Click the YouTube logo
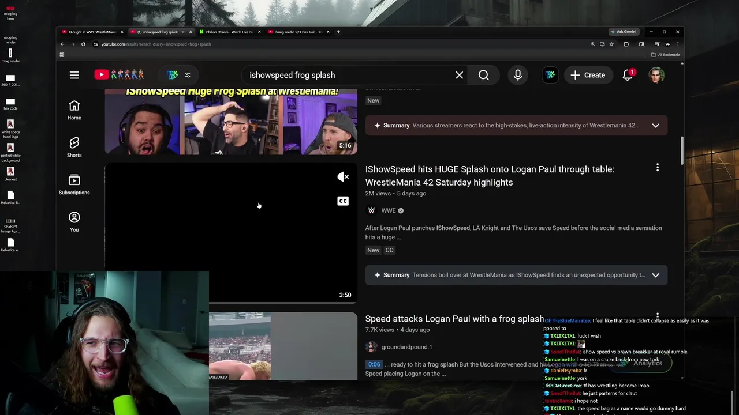This screenshot has width=739, height=415. click(120, 75)
